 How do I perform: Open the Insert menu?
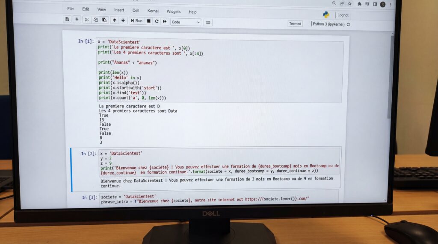coord(119,10)
